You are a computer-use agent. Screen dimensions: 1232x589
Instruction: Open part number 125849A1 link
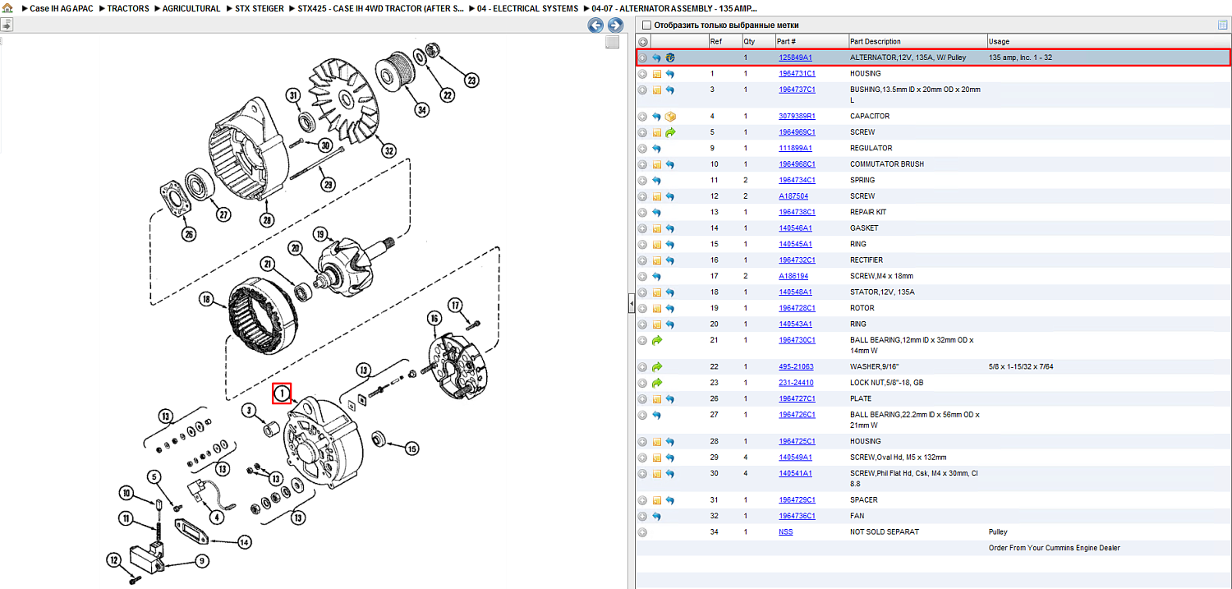[x=795, y=58]
